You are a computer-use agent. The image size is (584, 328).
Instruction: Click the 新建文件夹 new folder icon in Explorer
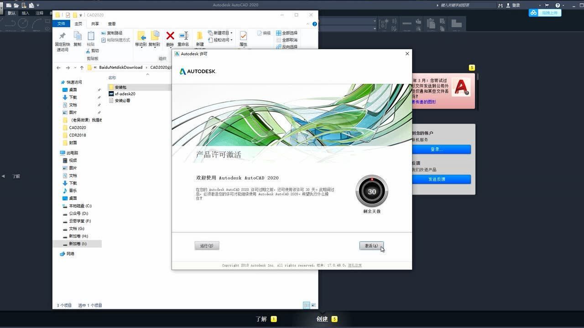pyautogui.click(x=200, y=36)
